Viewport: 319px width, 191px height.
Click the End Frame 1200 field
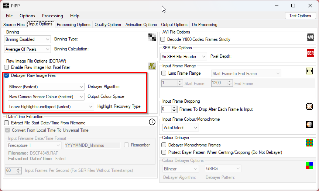(219, 83)
